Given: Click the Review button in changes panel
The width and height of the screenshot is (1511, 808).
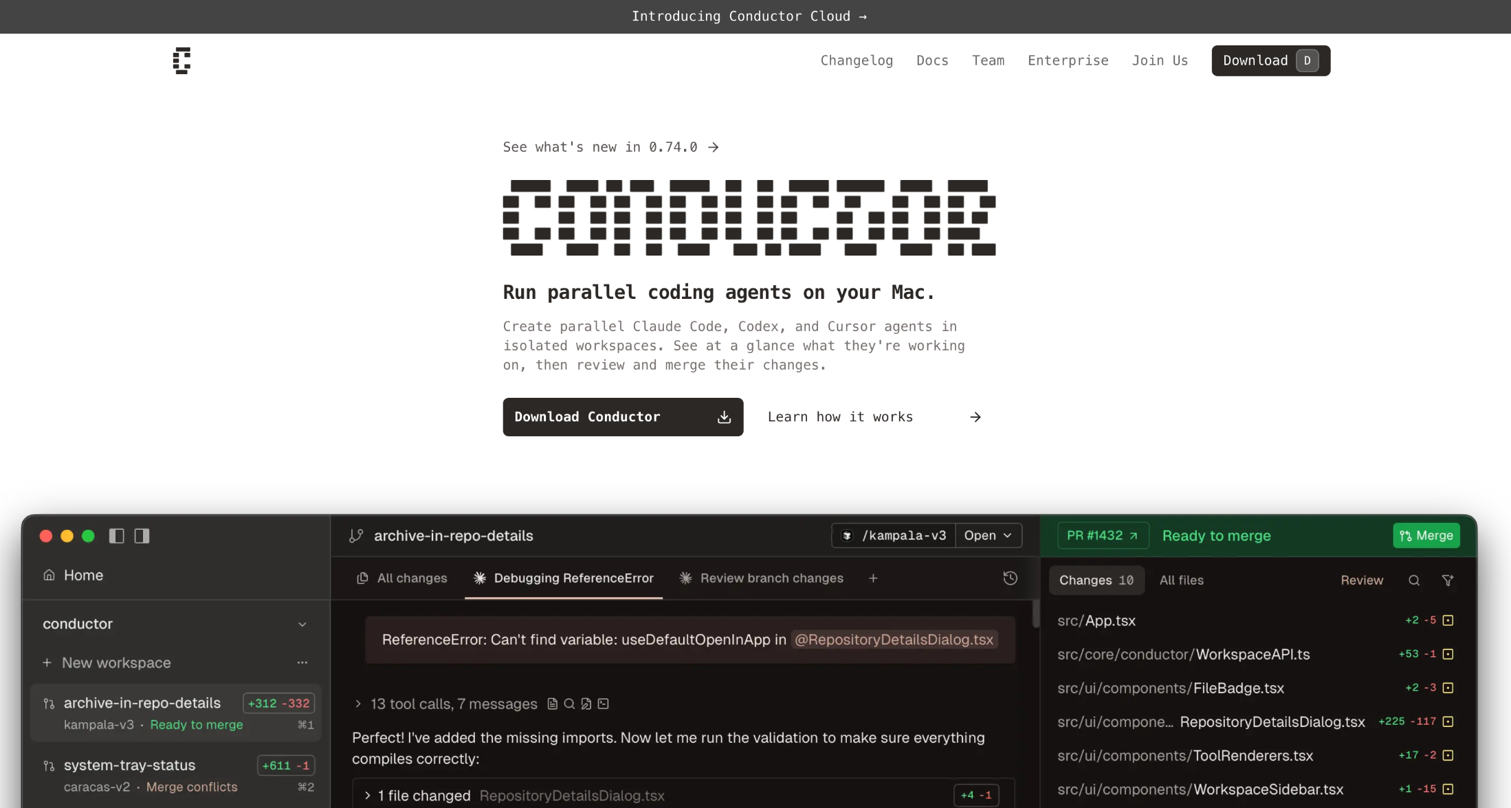Looking at the screenshot, I should point(1362,580).
